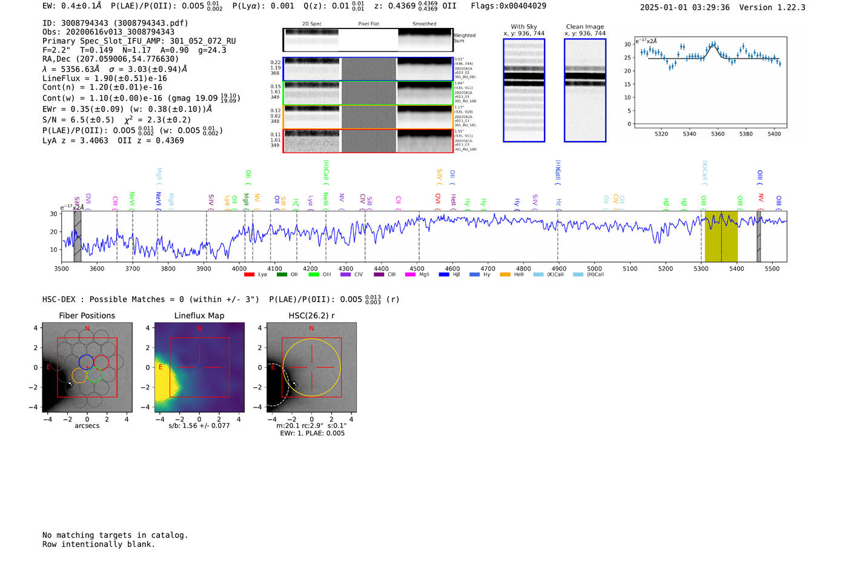Viewport: 848px width, 577px height.
Task: Click the 2D Spec column header
Action: point(312,24)
